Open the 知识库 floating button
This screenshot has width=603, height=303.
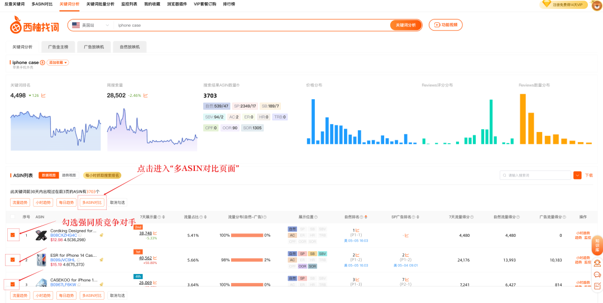click(x=597, y=245)
